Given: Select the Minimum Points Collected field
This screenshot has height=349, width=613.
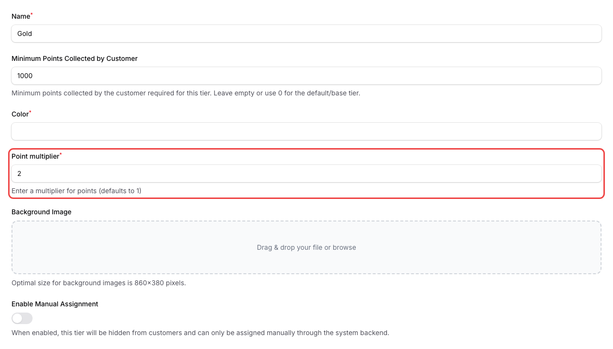Looking at the screenshot, I should (306, 76).
